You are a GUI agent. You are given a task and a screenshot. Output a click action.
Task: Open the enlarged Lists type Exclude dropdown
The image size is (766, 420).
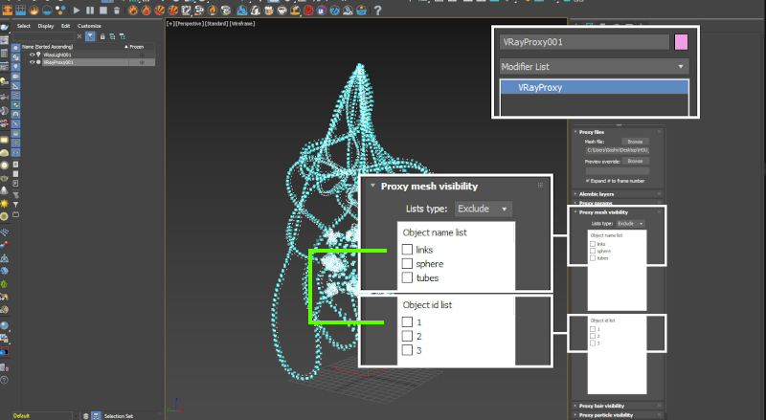(484, 209)
